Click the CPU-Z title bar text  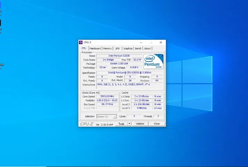pyautogui.click(x=87, y=42)
